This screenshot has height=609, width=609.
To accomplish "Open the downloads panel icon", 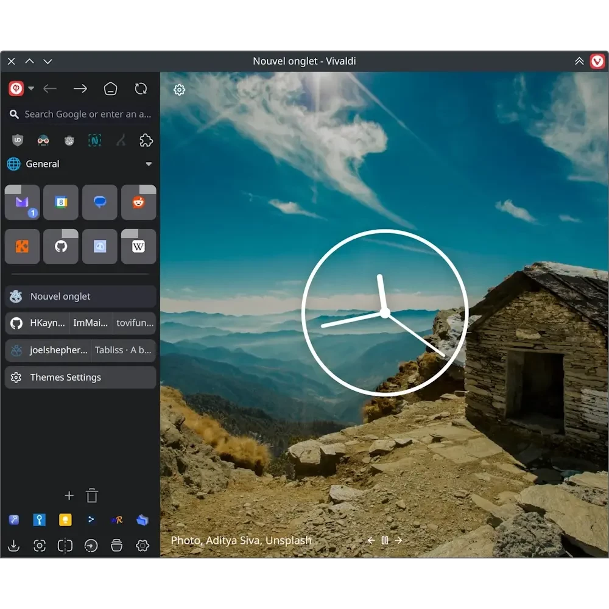I will pyautogui.click(x=14, y=546).
